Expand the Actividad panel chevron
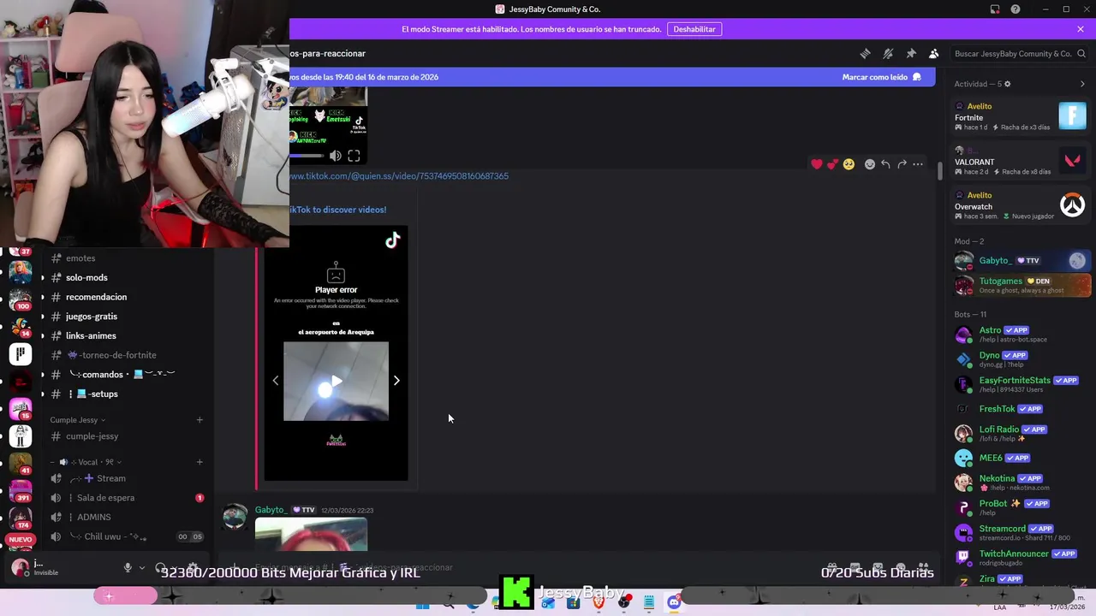Image resolution: width=1096 pixels, height=616 pixels. tap(1082, 84)
